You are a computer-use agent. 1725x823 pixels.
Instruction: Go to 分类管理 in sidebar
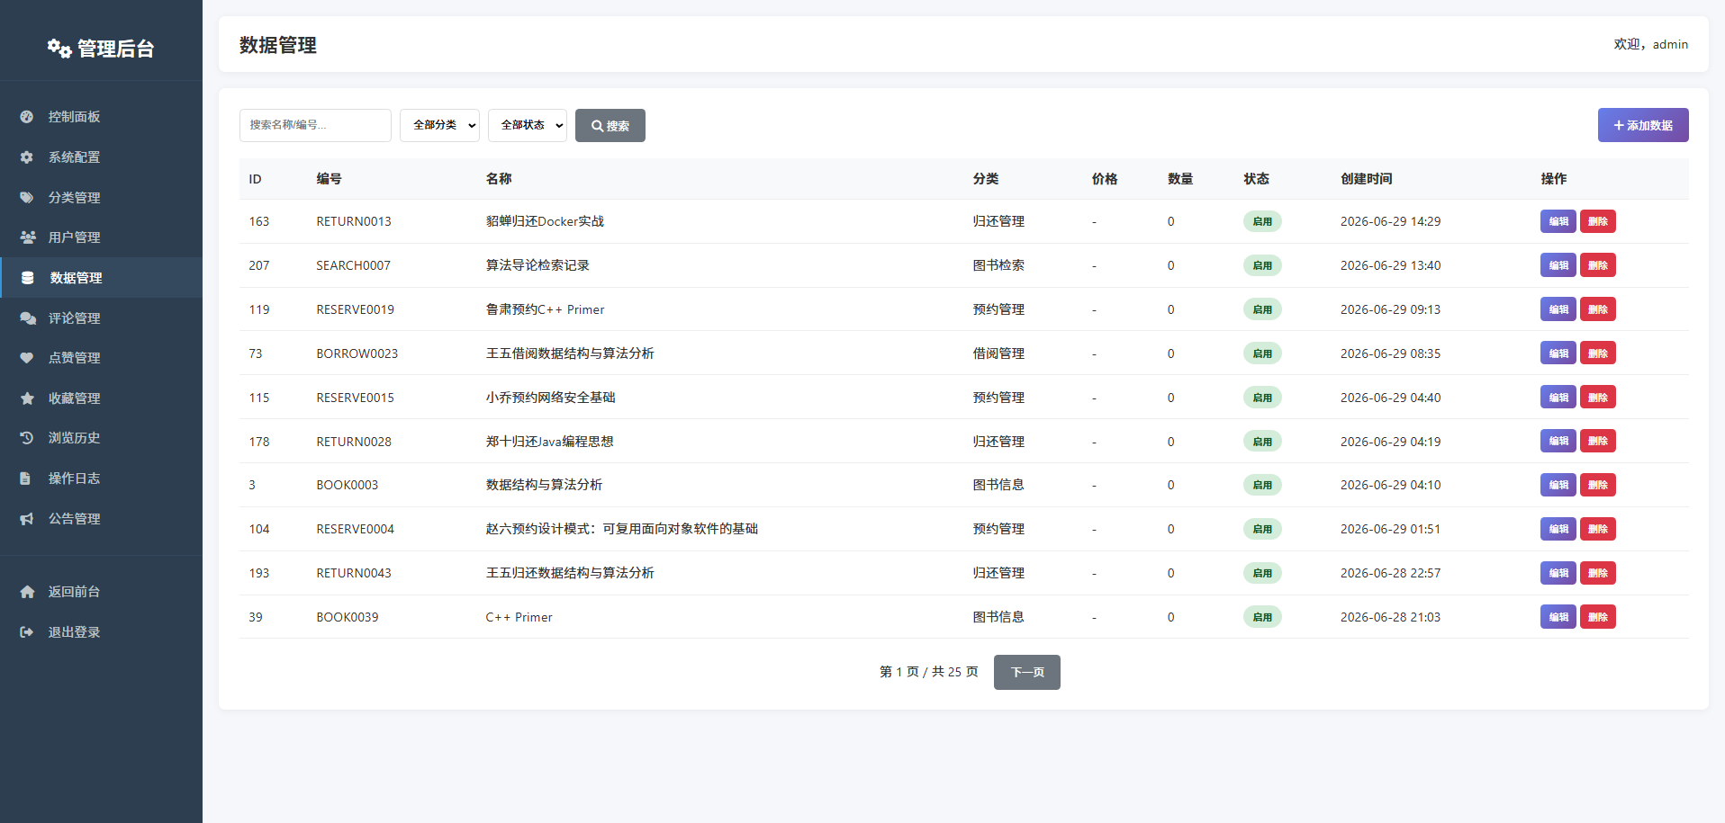pyautogui.click(x=101, y=198)
